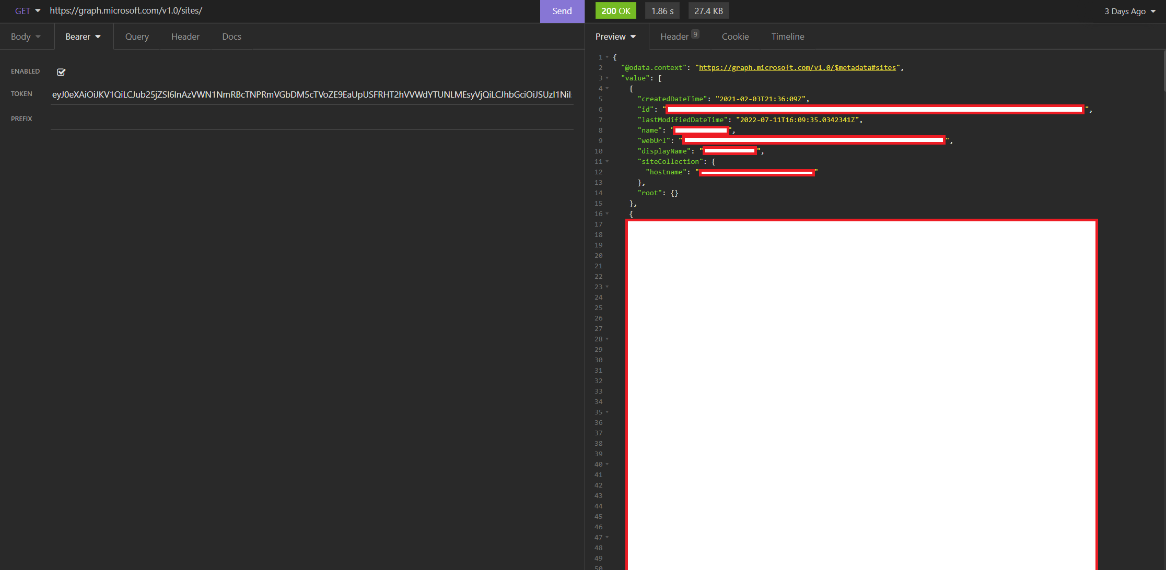Switch to the Query tab
The width and height of the screenshot is (1166, 570).
tap(137, 37)
